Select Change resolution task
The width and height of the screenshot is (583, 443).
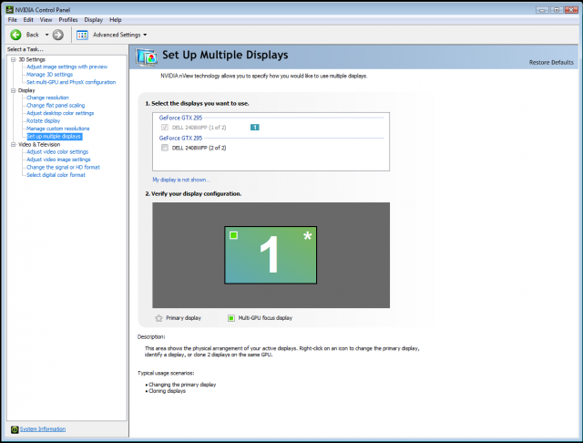pyautogui.click(x=47, y=98)
